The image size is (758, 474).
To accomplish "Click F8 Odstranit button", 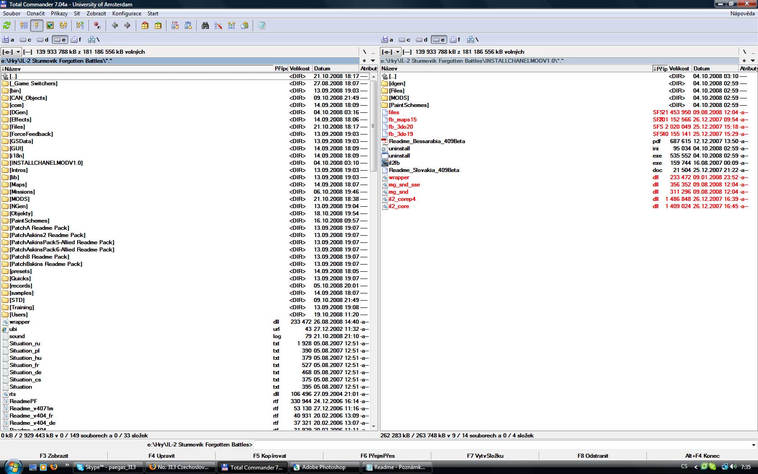I will pos(593,455).
